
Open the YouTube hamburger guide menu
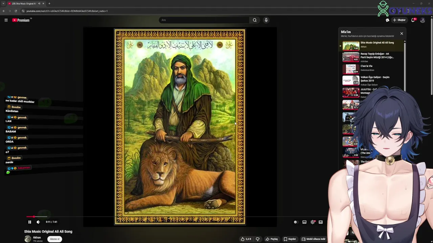tap(6, 20)
